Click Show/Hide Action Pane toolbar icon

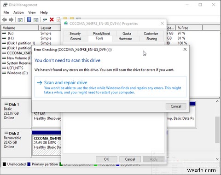coord(36,20)
